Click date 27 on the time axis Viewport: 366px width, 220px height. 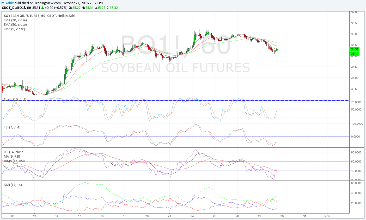point(260,216)
